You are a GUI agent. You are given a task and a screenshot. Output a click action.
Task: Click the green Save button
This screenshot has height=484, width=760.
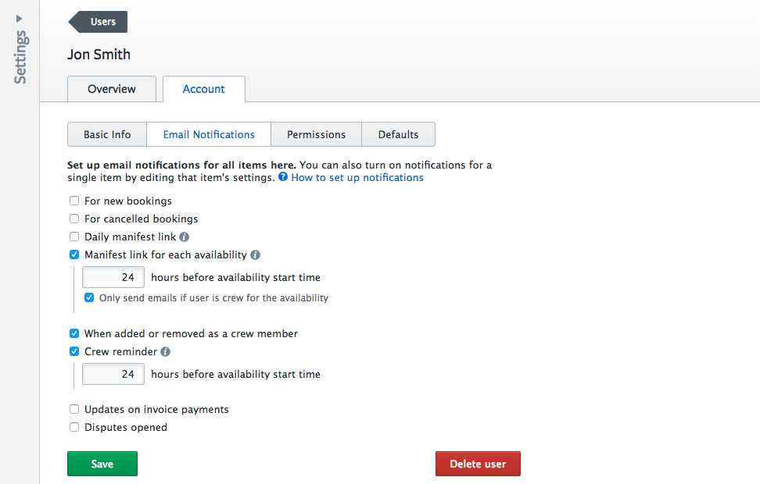pyautogui.click(x=102, y=464)
